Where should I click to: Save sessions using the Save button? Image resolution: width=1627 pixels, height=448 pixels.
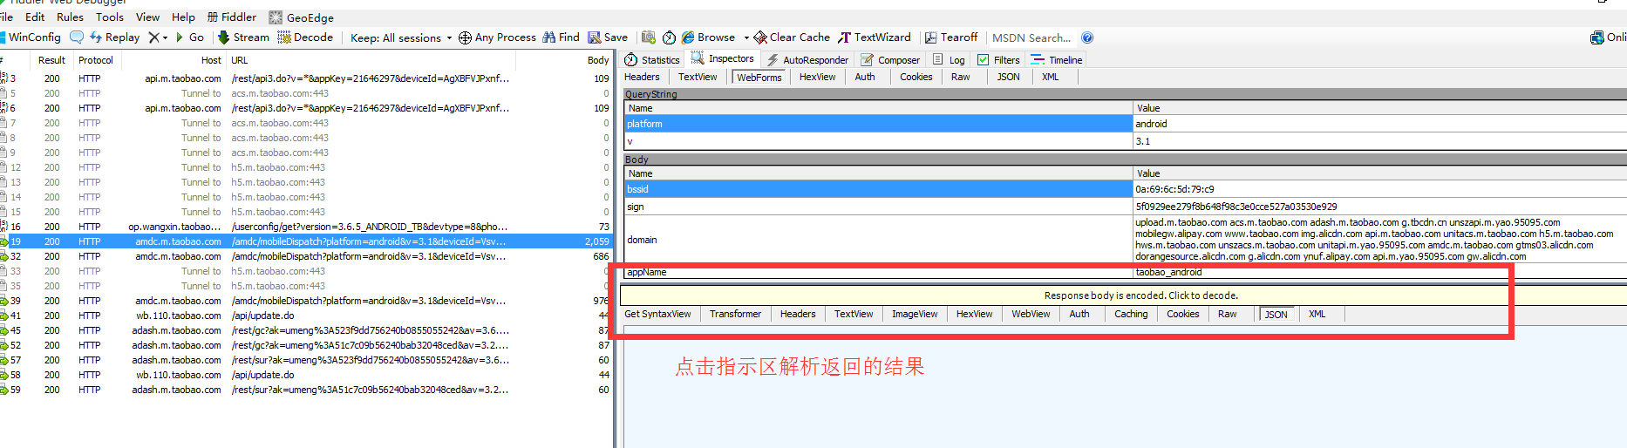coord(608,37)
